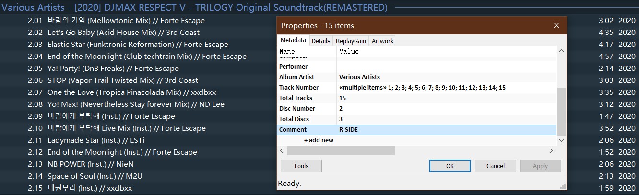Open the ReplayGain tab
Image resolution: width=639 pixels, height=195 pixels.
tap(351, 41)
